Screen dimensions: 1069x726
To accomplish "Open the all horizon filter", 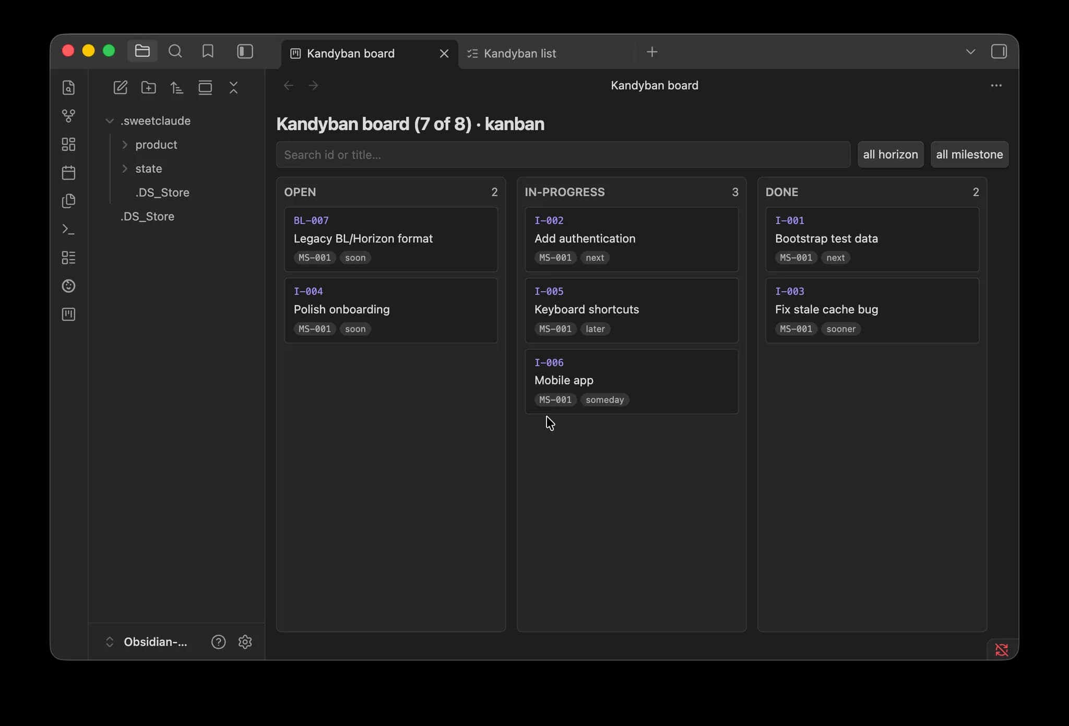I will 890,155.
